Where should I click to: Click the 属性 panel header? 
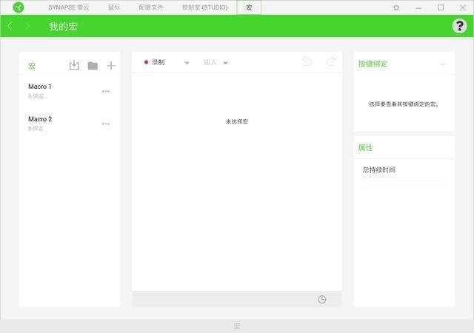point(365,147)
